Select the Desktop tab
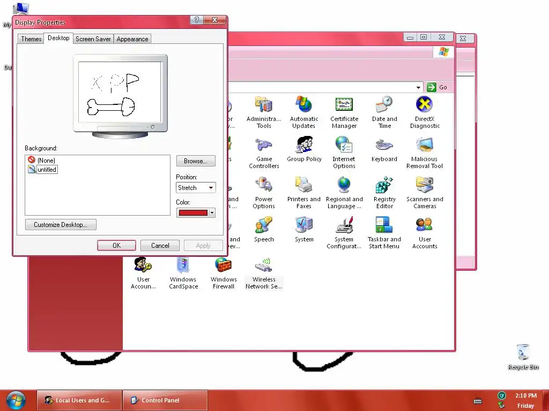 (x=58, y=38)
